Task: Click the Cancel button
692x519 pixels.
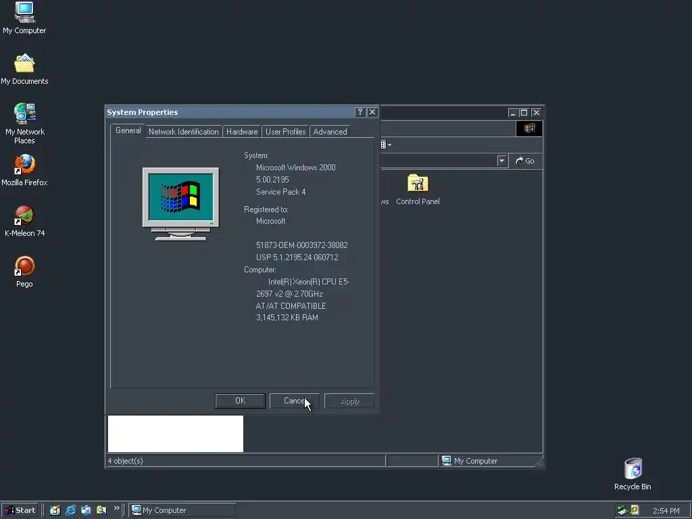Action: (295, 401)
